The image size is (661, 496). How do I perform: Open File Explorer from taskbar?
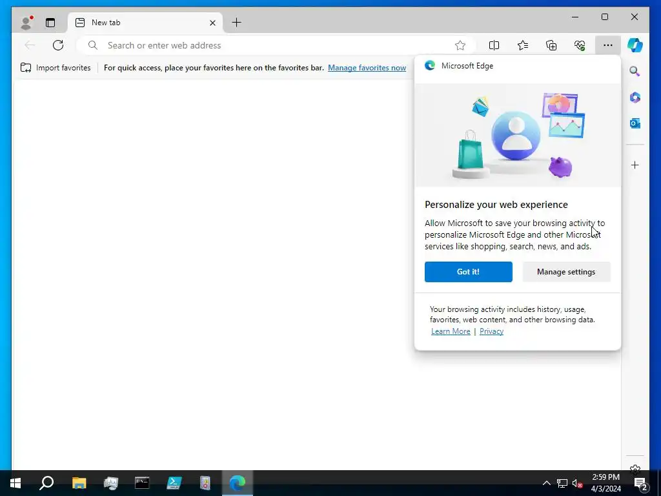click(x=79, y=483)
